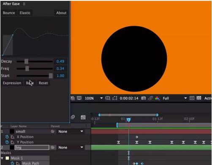The image size is (212, 165).
Task: Click the Decay slider handle
Action: (26, 61)
